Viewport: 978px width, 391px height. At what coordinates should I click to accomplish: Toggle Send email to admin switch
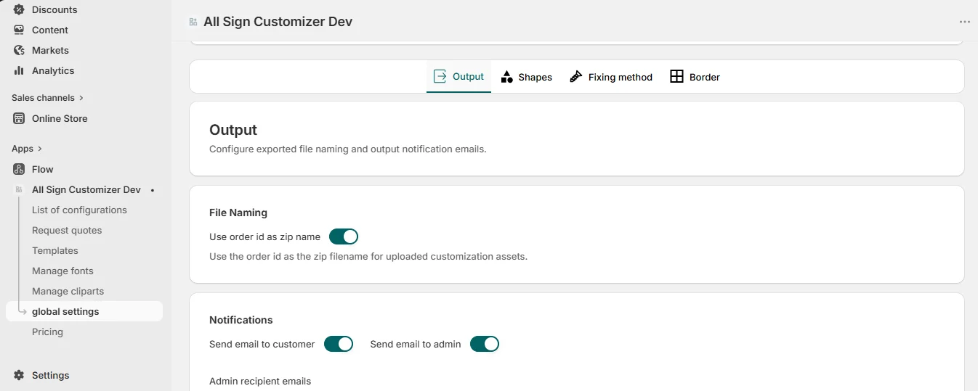[485, 344]
